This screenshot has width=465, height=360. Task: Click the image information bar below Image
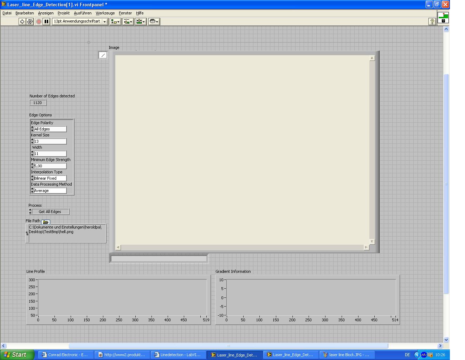(x=159, y=258)
